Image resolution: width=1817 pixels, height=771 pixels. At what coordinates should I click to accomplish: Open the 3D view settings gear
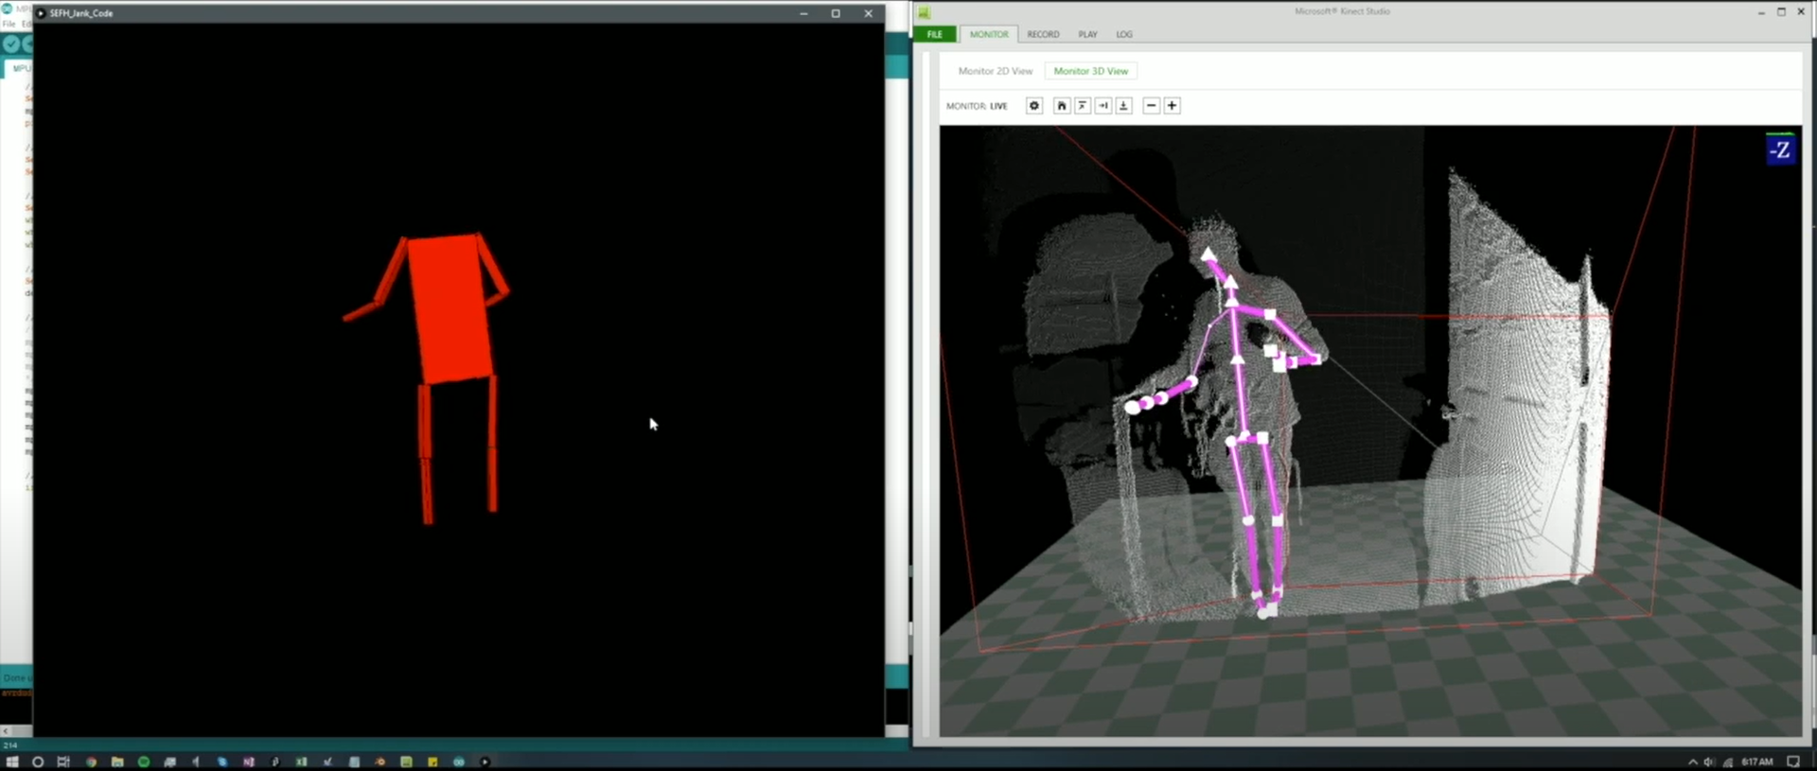[x=1034, y=106]
